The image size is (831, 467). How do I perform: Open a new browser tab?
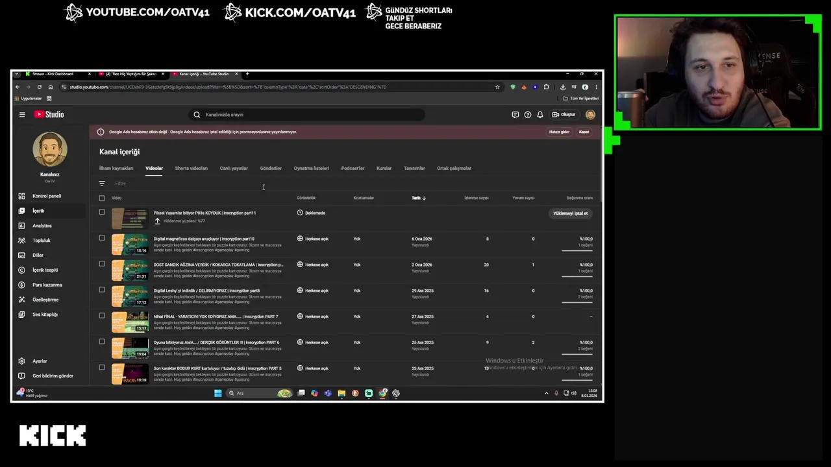[x=247, y=74]
